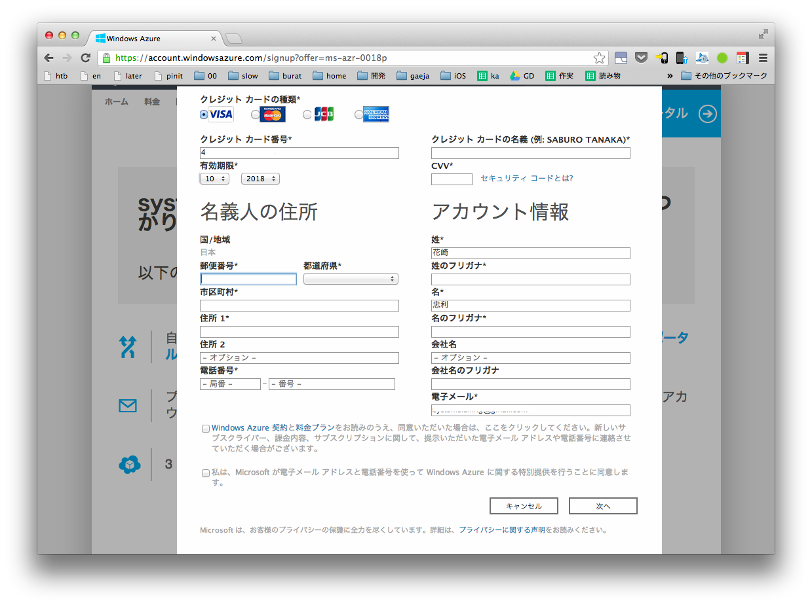Open the 'en' bookmark
The height and width of the screenshot is (606, 812).
pos(90,76)
